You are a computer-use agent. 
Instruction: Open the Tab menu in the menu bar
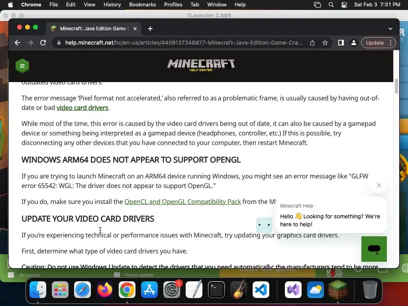click(194, 4)
